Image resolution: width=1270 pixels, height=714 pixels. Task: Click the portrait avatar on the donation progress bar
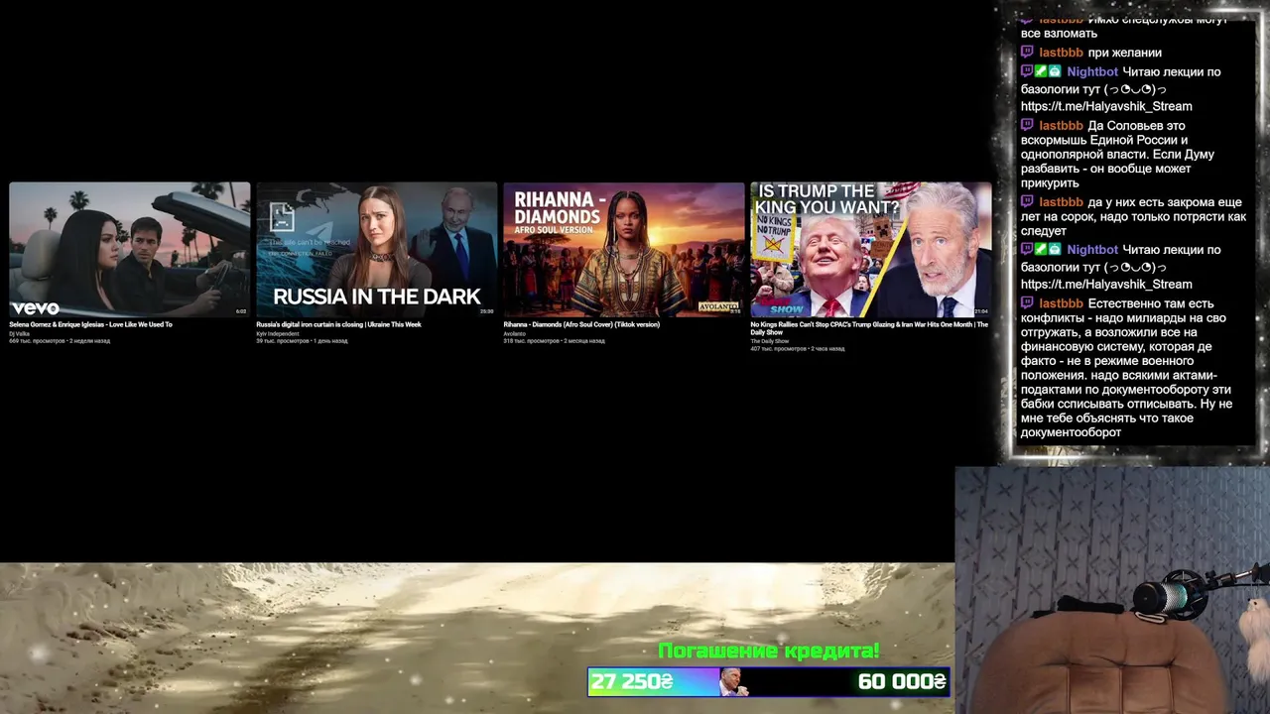click(x=733, y=681)
